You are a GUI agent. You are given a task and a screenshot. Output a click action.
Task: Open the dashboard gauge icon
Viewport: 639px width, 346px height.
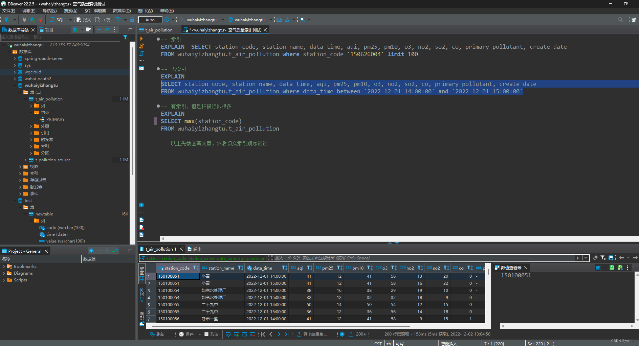pyautogui.click(x=279, y=20)
